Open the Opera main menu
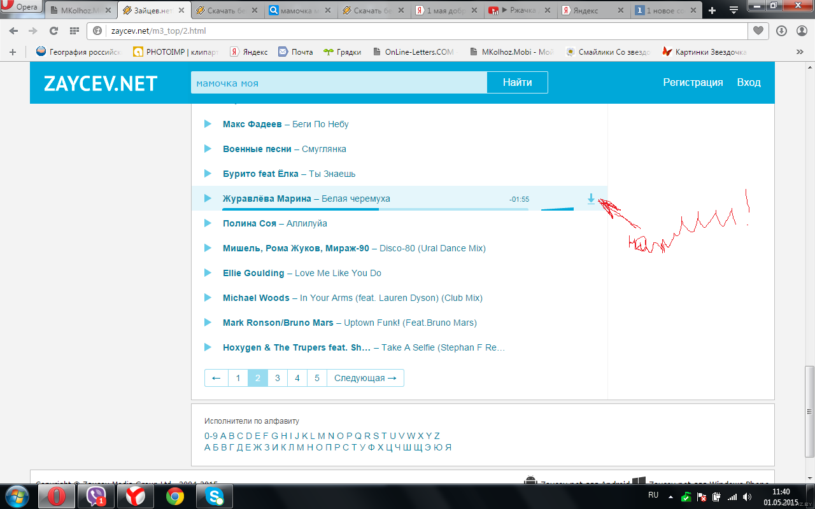The image size is (815, 509). pyautogui.click(x=21, y=7)
